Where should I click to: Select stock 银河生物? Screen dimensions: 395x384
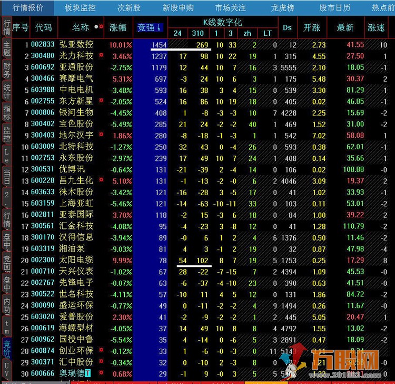(x=76, y=112)
